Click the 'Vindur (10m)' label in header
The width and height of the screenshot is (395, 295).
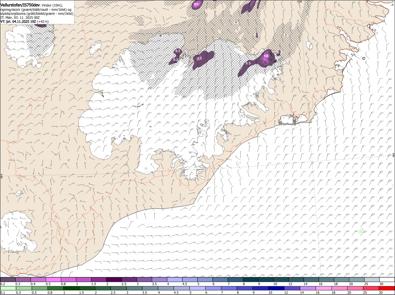(x=52, y=5)
